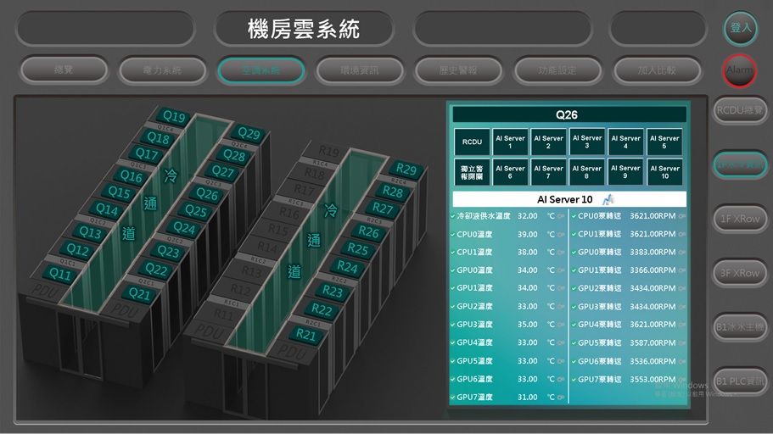Select the AI Server 1 tile
Image resolution: width=773 pixels, height=434 pixels.
click(510, 142)
